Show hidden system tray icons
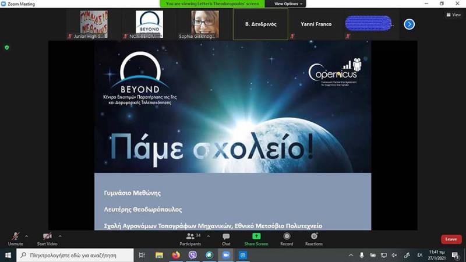The width and height of the screenshot is (466, 262). 351,255
